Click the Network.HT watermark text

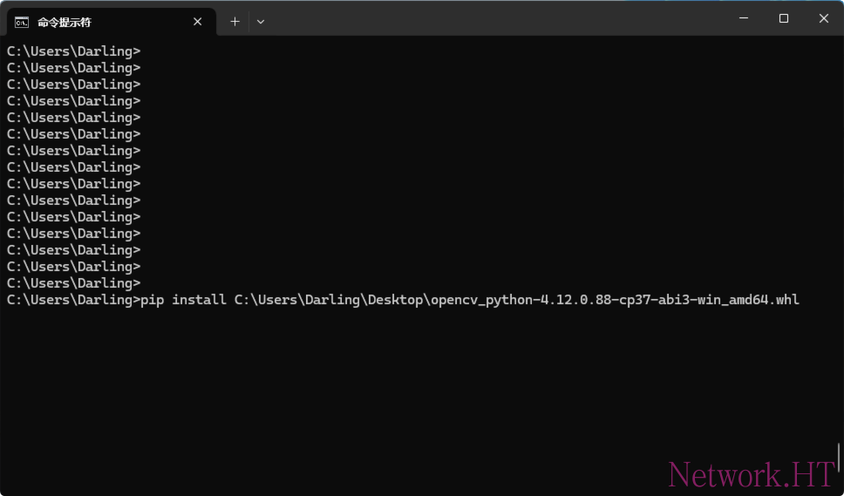(x=751, y=474)
